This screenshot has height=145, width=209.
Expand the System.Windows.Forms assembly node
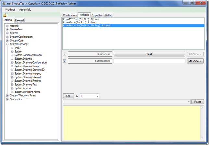click(7, 95)
